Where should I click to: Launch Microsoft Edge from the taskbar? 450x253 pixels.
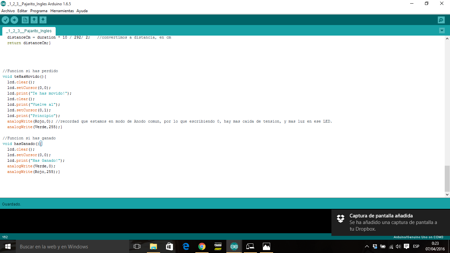[x=186, y=246]
